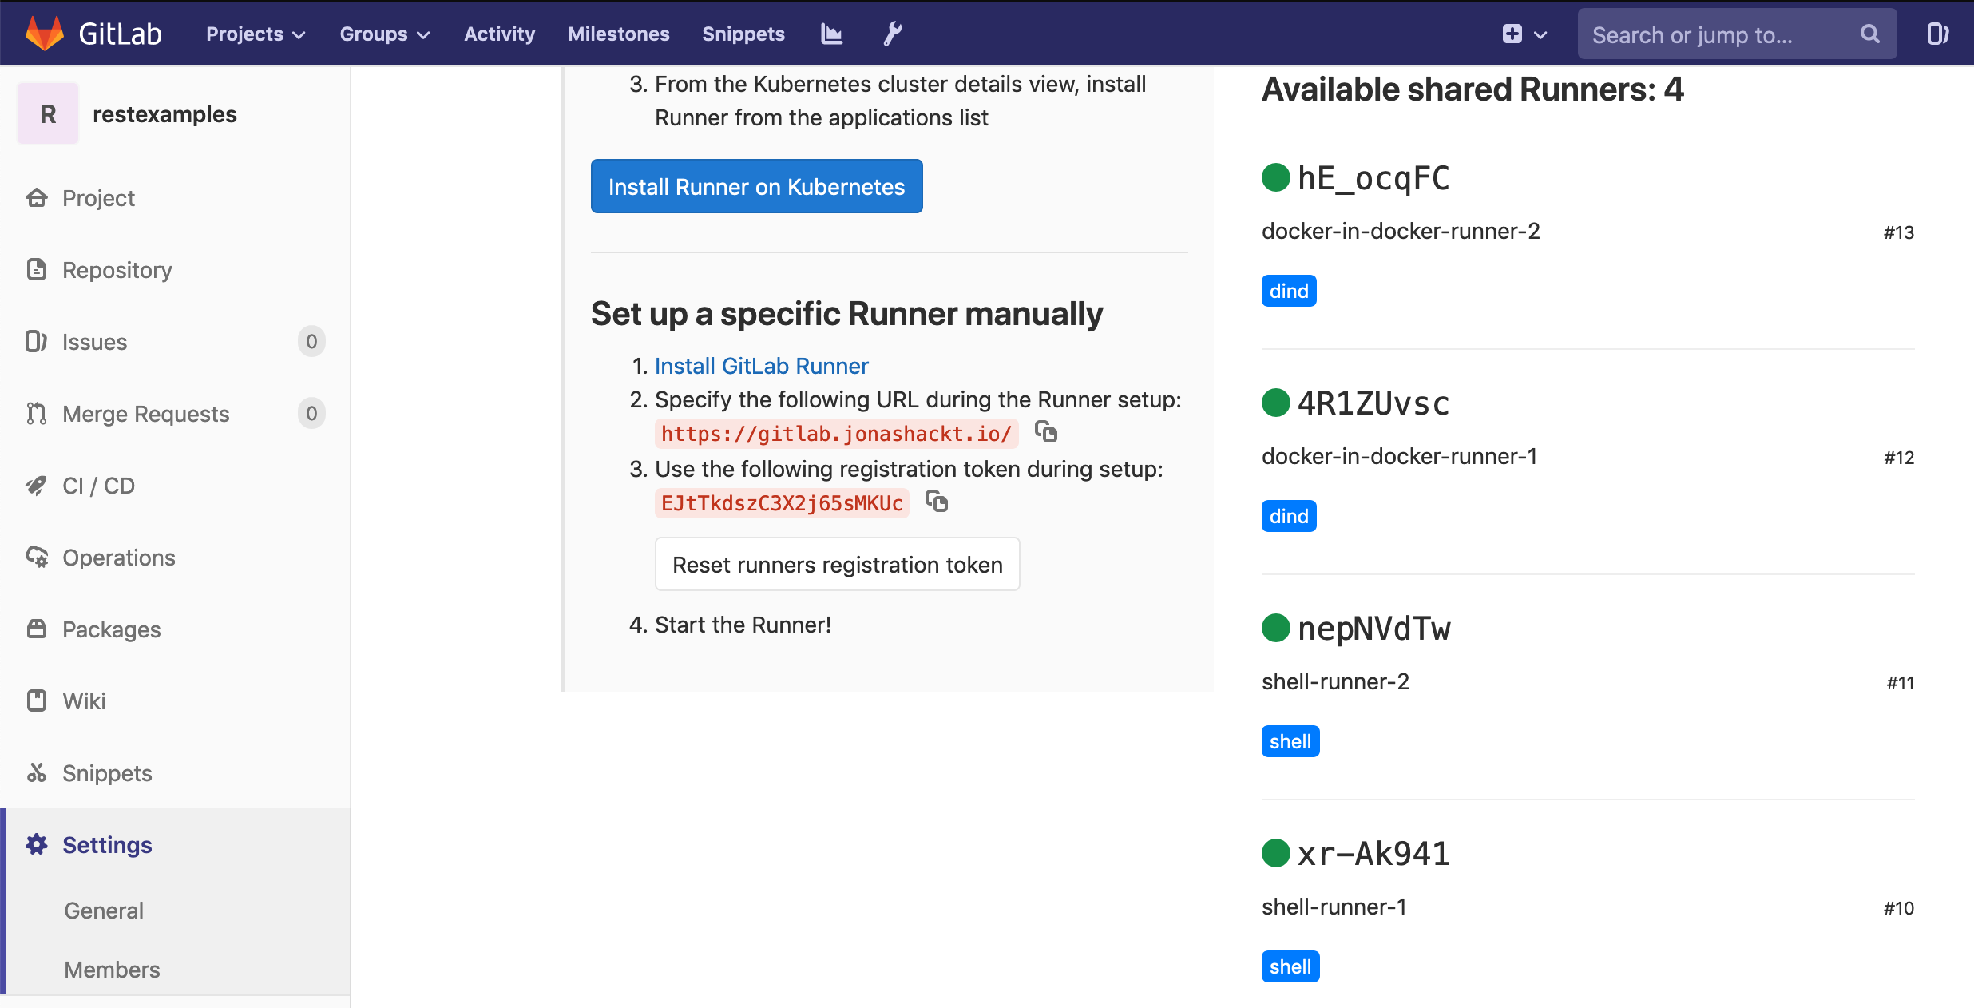Open Milestones in the top navigation
Viewport: 1974px width, 1008px height.
click(x=618, y=34)
